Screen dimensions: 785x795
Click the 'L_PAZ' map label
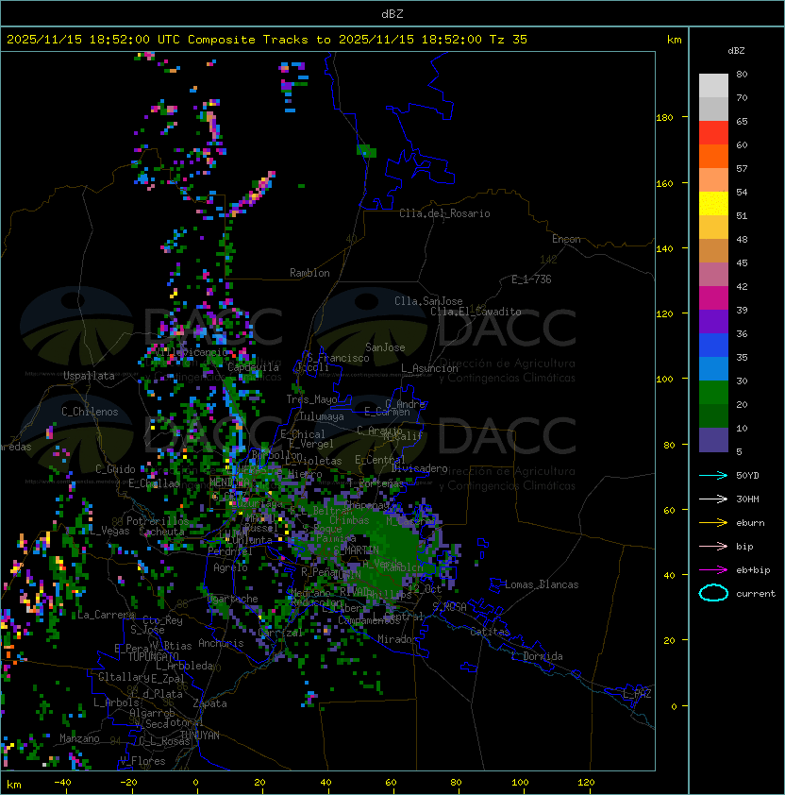pyautogui.click(x=637, y=694)
